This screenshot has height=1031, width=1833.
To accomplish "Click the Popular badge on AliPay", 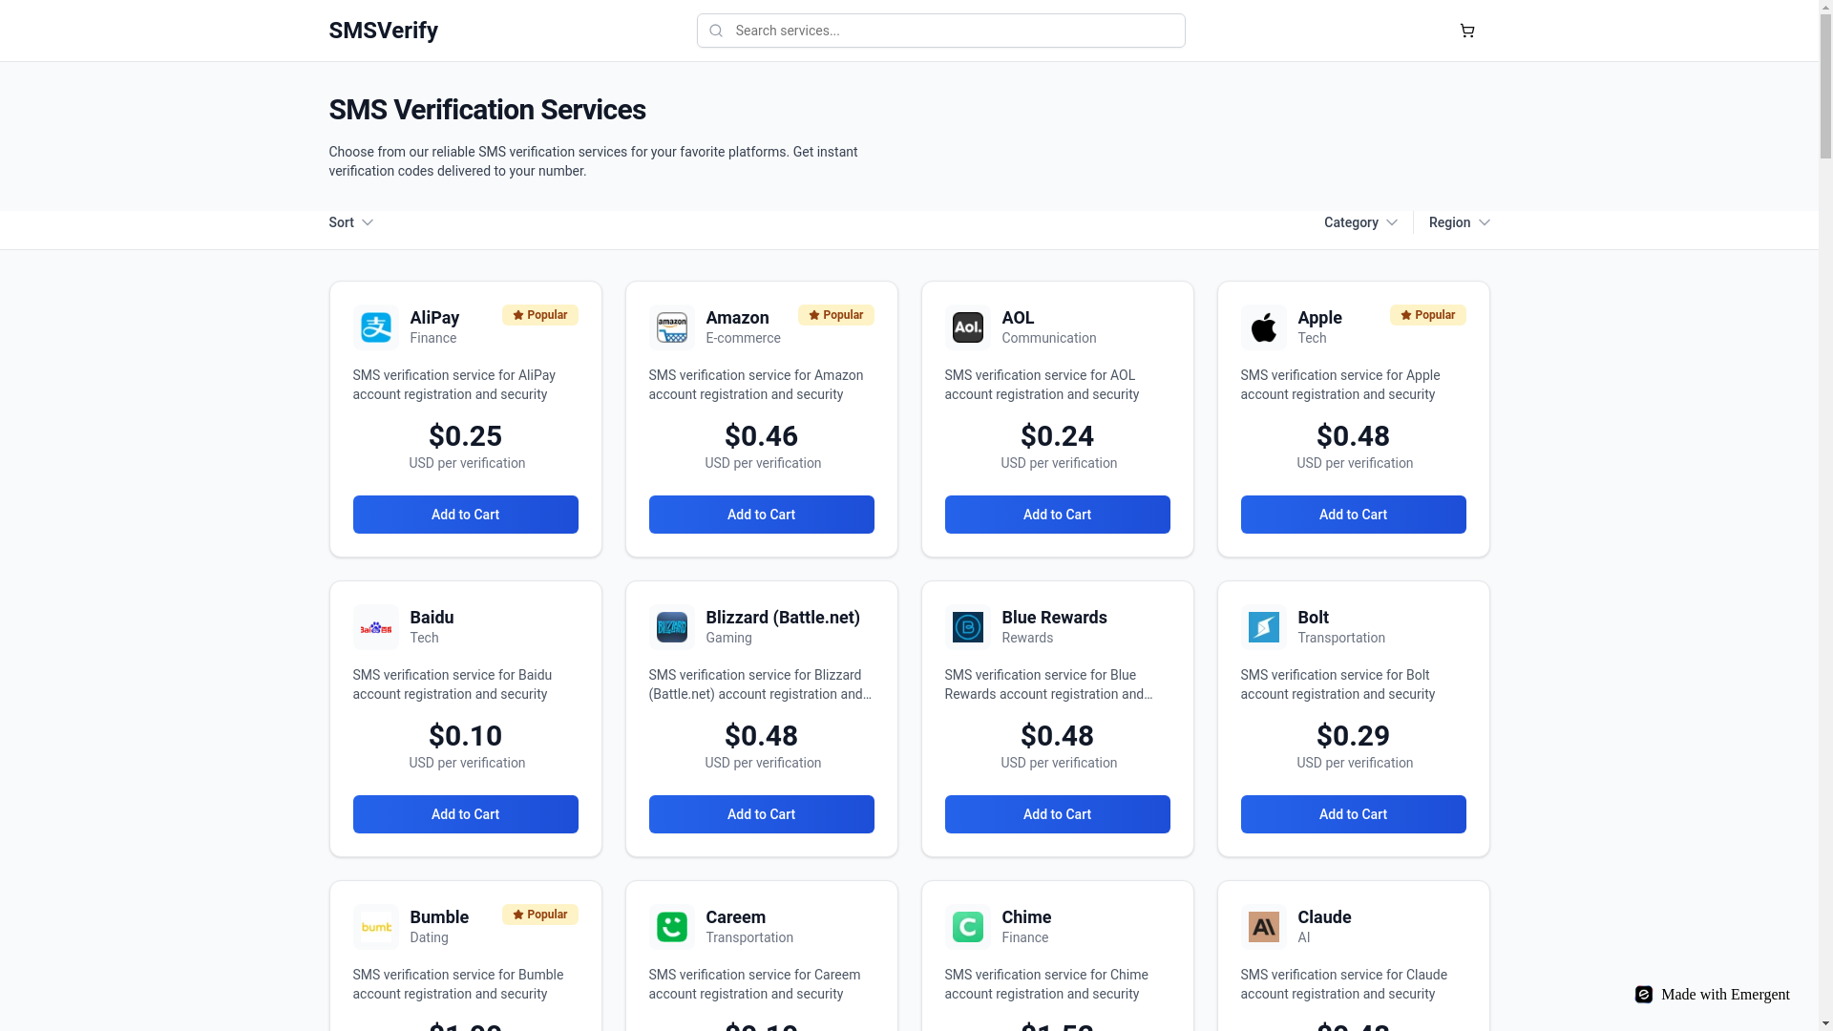I will click(x=540, y=315).
